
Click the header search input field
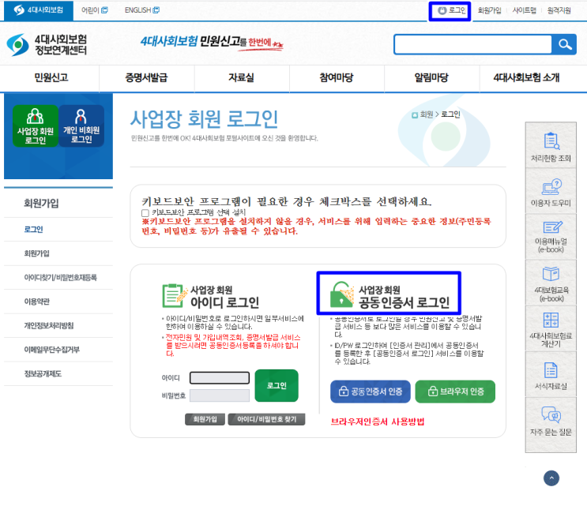(472, 45)
